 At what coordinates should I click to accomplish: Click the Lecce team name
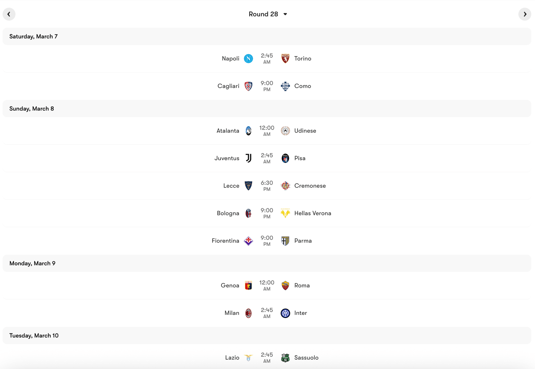(x=231, y=186)
